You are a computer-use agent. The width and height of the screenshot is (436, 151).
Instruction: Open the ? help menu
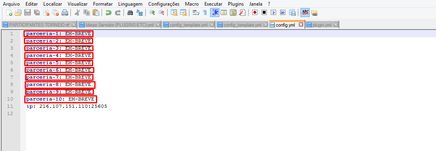pos(269,4)
